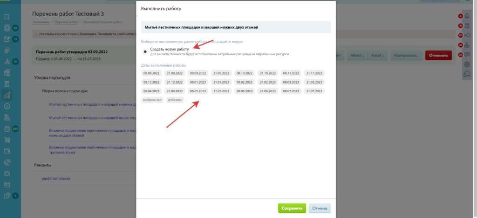Click the sad face icon in sidebar
This screenshot has width=477, height=218.
click(x=7, y=106)
